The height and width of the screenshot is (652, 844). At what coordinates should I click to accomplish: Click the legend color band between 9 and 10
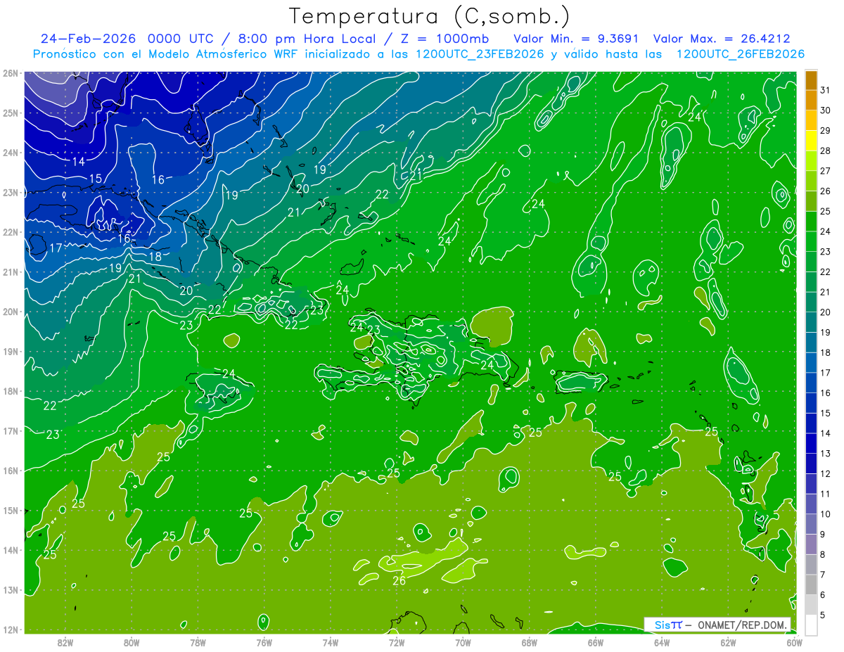(811, 524)
